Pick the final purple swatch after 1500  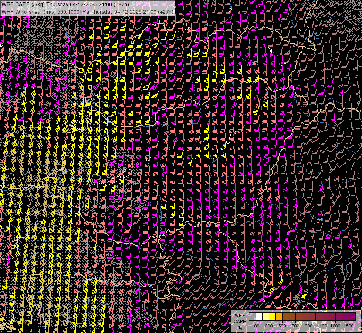(352, 317)
